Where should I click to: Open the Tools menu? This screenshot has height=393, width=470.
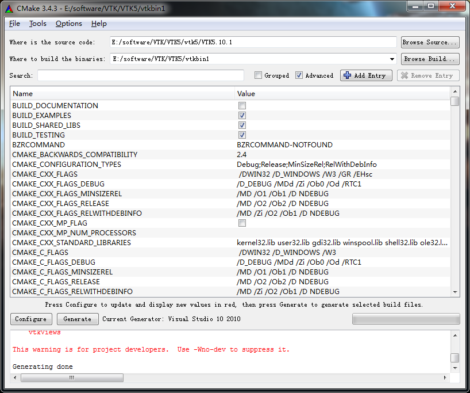pos(38,24)
